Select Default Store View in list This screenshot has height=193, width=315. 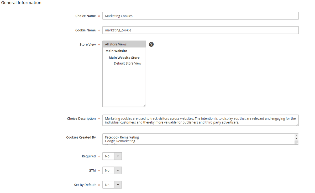pos(127,63)
